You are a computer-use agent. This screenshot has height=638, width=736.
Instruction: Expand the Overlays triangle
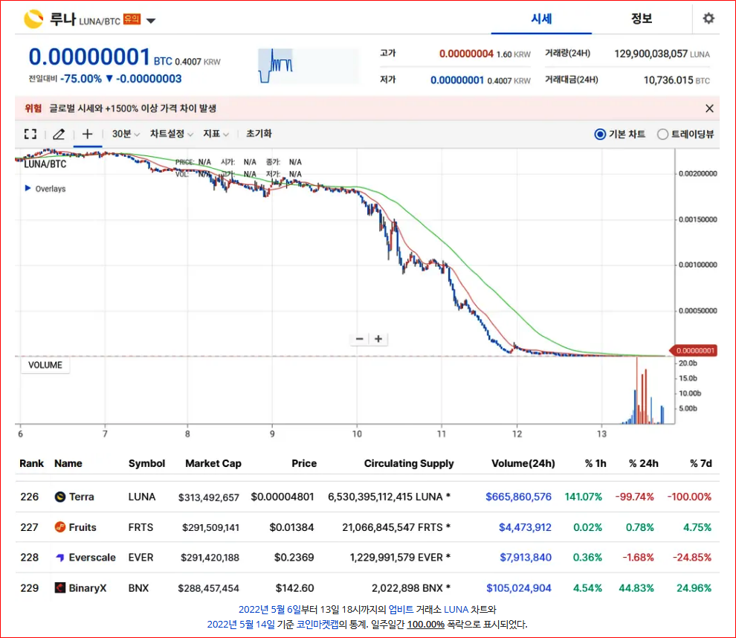(x=28, y=188)
